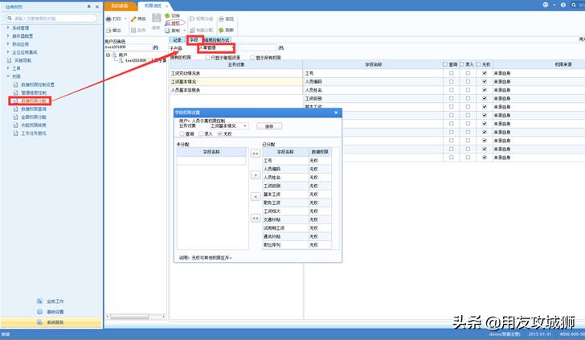Image resolution: width=585 pixels, height=340 pixels.
Task: Click the 复制 copy toolbar icon
Action: (167, 31)
